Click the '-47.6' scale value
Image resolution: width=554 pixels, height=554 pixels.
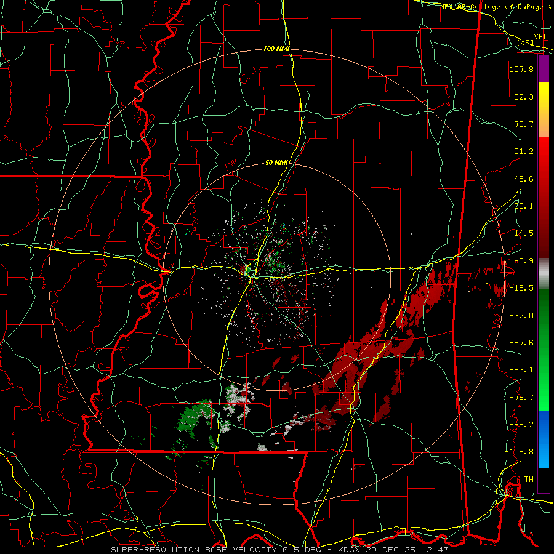(521, 343)
